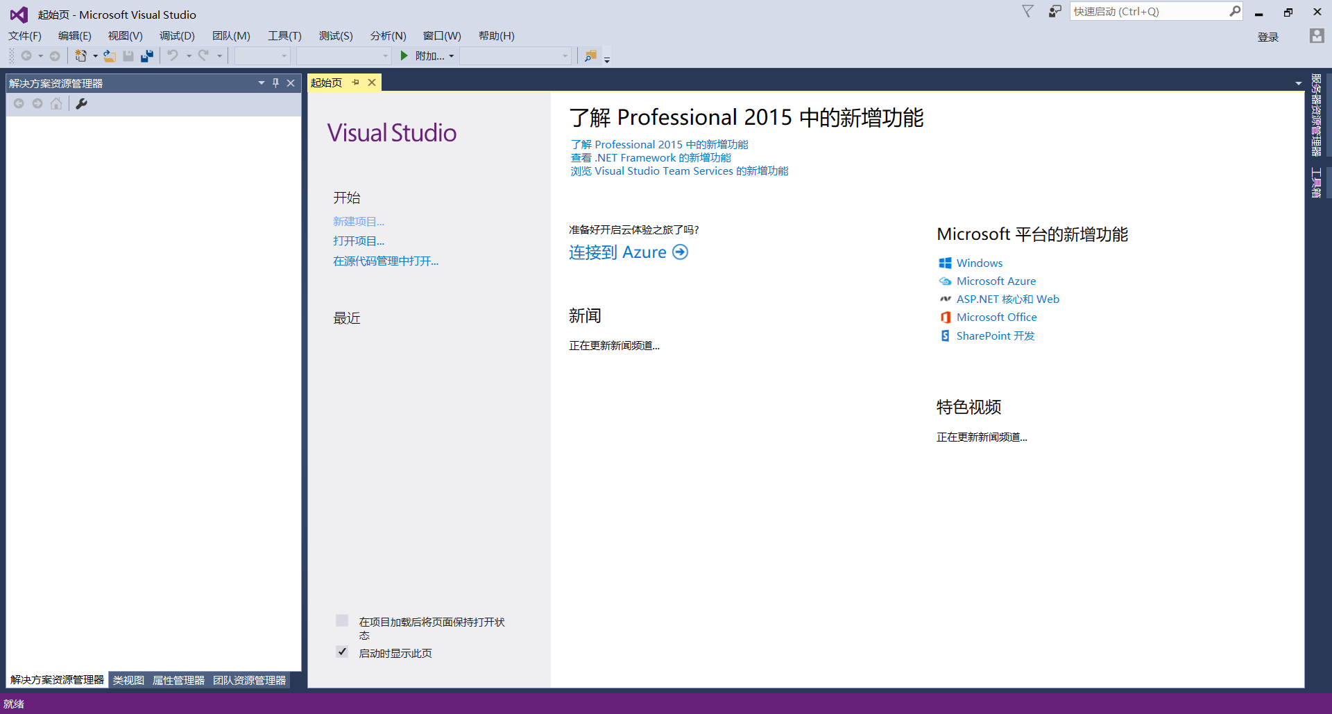
Task: Click the feedback icon in title bar
Action: [x=1055, y=11]
